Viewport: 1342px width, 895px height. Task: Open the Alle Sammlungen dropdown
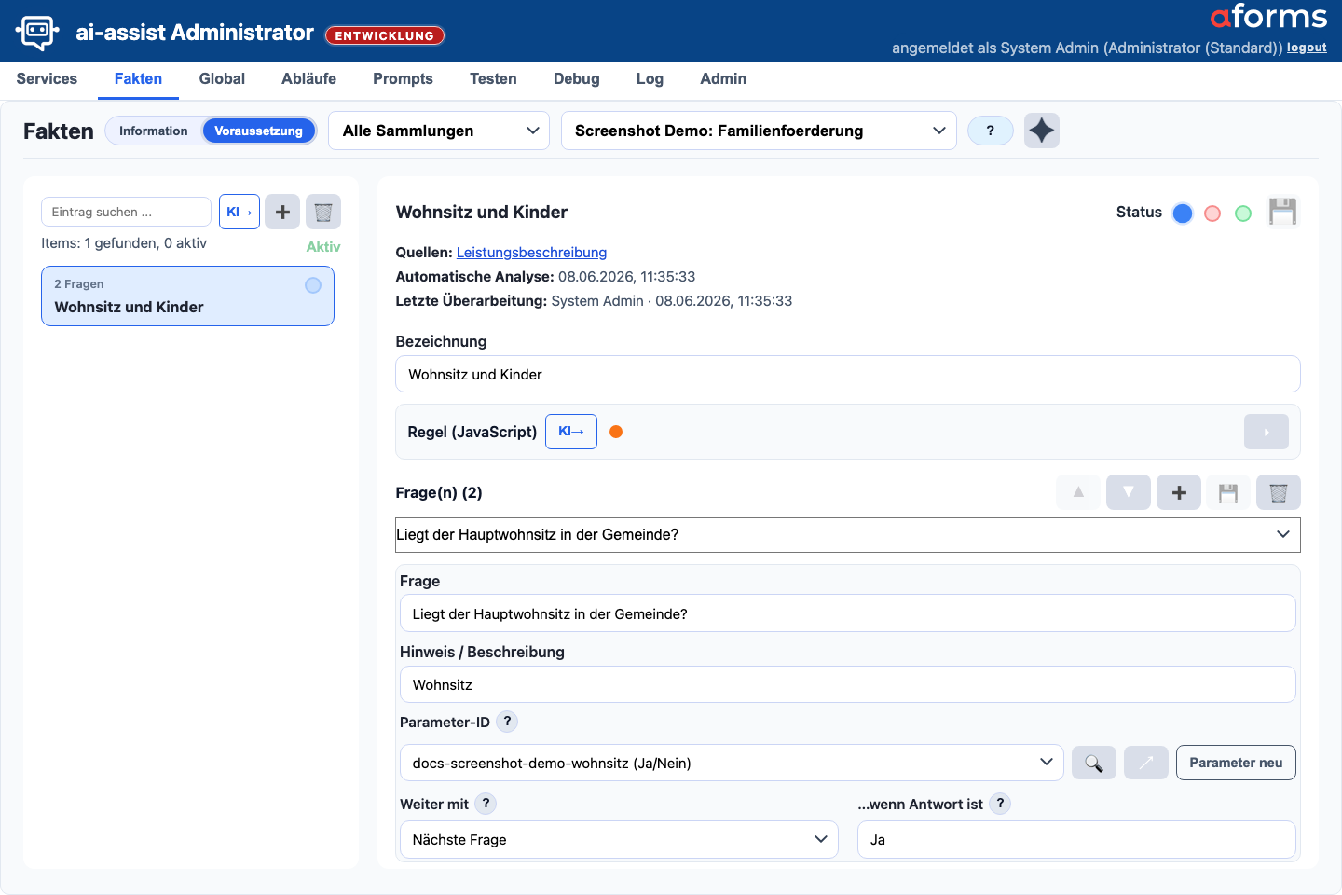[439, 131]
